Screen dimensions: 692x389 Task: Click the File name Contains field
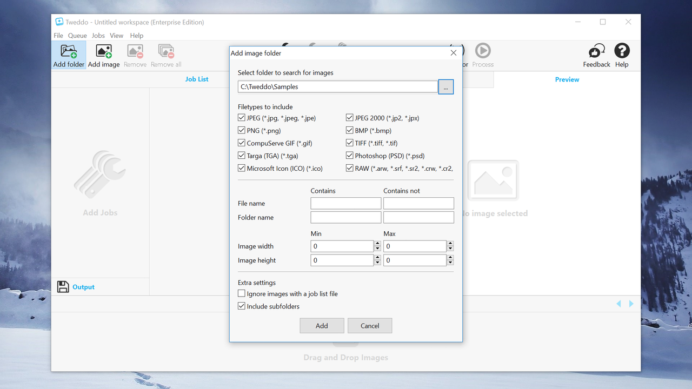click(x=346, y=203)
